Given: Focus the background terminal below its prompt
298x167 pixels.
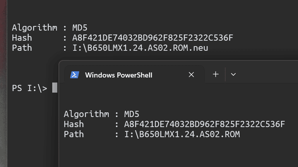Looking at the screenshot, I should click(x=32, y=129).
